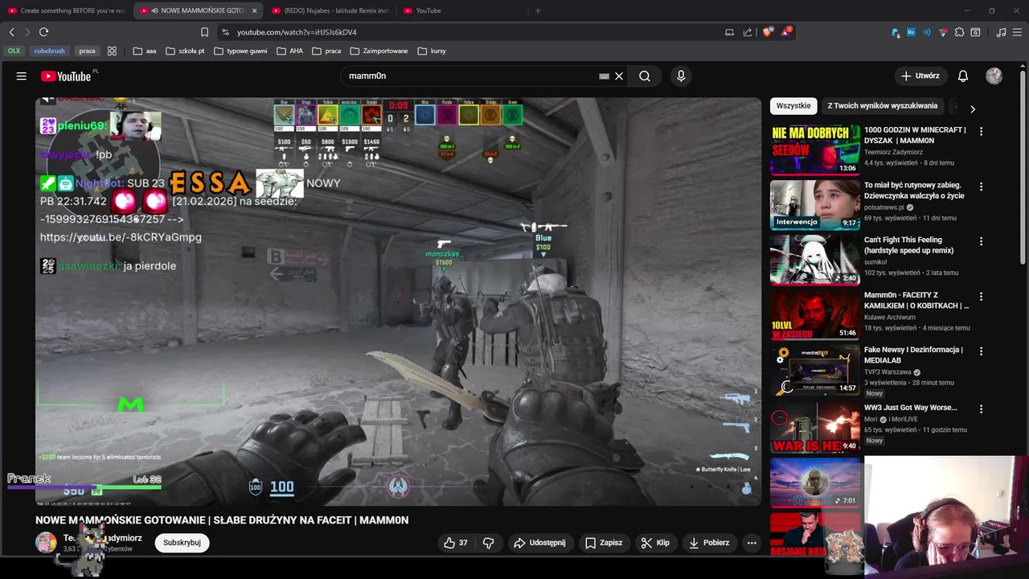Open the tab groups grid icon

[112, 51]
